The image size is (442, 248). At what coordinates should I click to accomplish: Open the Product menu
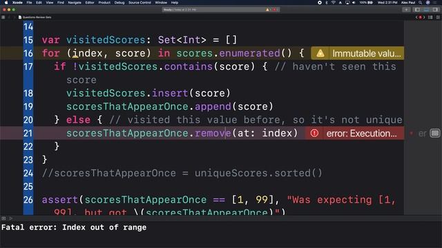104,3
